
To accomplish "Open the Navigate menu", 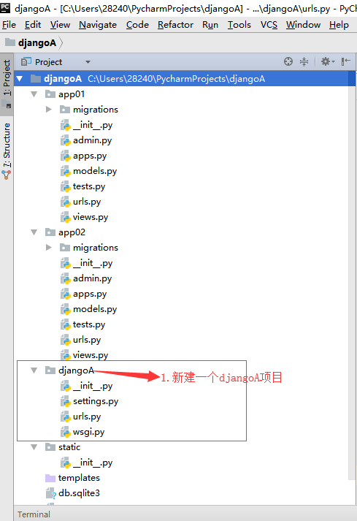I will tap(98, 25).
